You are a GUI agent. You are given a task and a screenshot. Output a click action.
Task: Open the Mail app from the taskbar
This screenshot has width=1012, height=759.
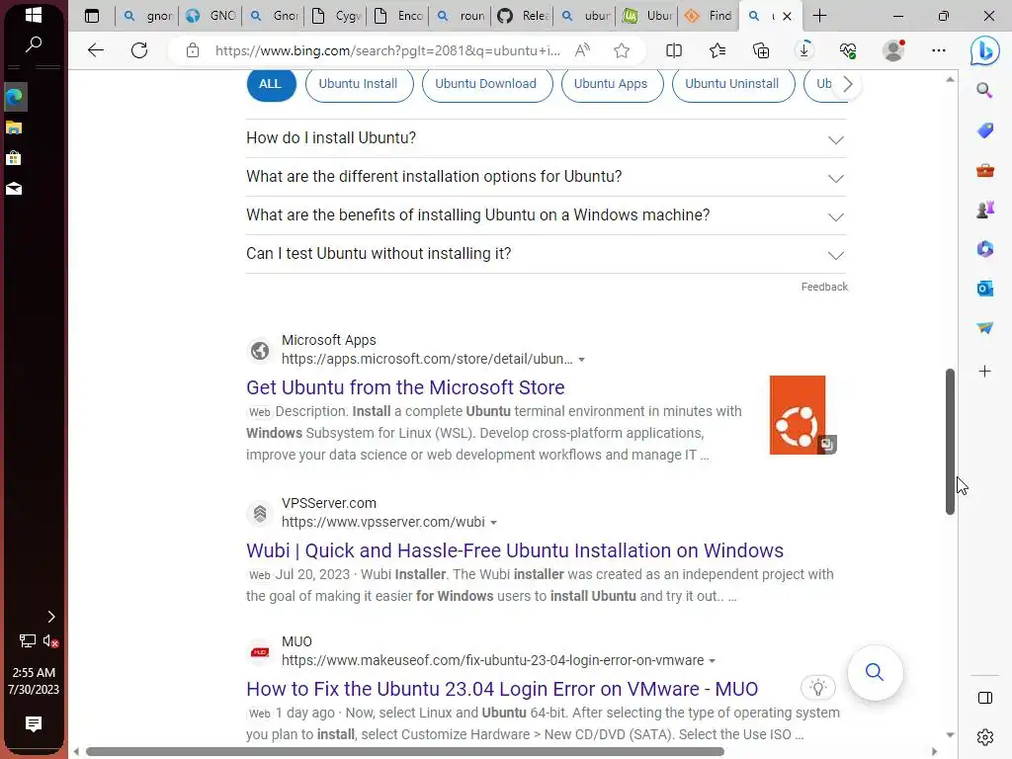[x=14, y=189]
